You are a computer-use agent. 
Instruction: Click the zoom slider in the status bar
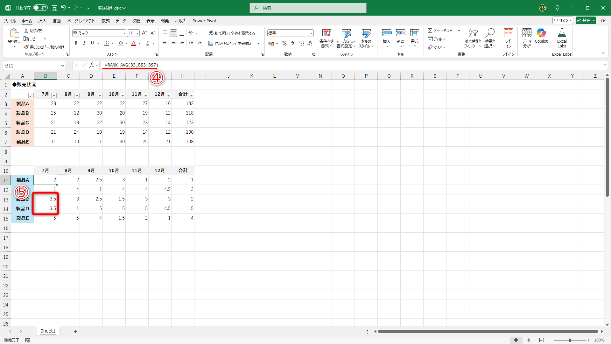(x=570, y=340)
